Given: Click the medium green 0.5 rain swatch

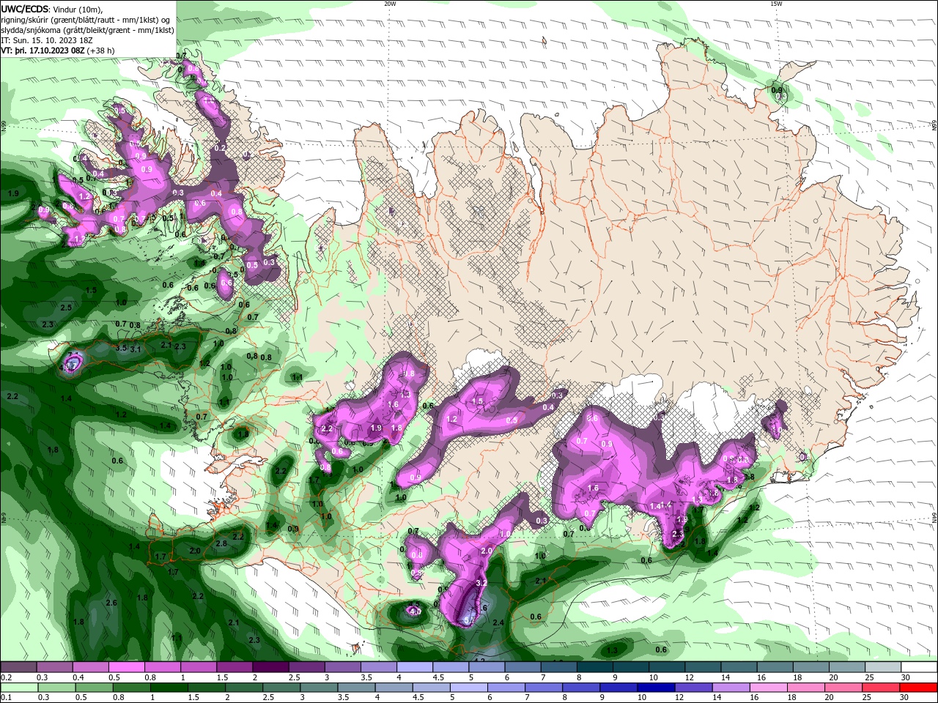Looking at the screenshot, I should [x=94, y=688].
